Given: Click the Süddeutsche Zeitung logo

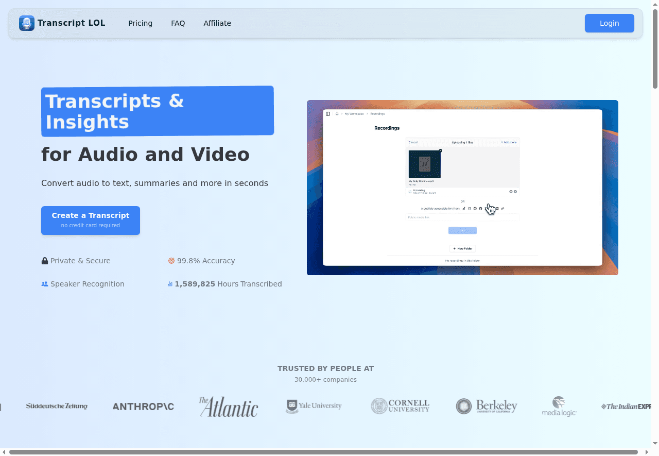Looking at the screenshot, I should pos(57,406).
